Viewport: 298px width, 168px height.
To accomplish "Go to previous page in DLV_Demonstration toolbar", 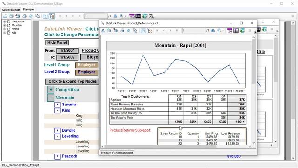I will click(66, 16).
